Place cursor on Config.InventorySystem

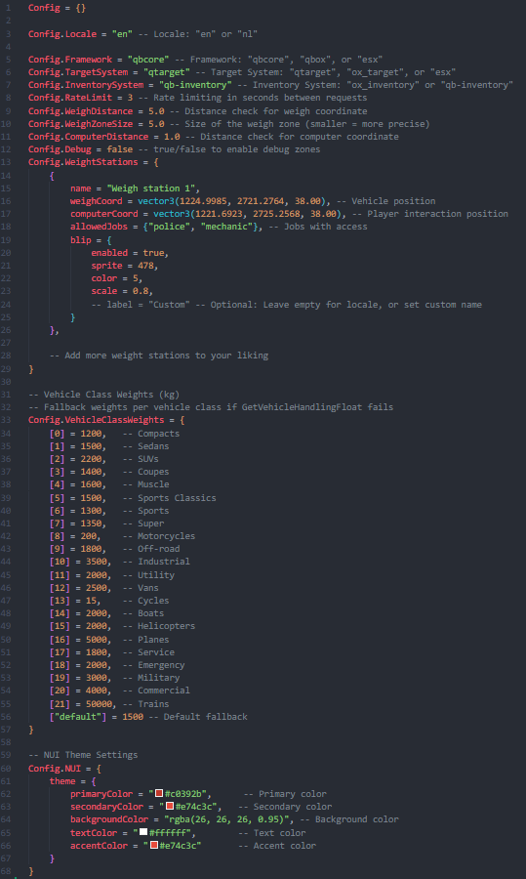point(85,85)
